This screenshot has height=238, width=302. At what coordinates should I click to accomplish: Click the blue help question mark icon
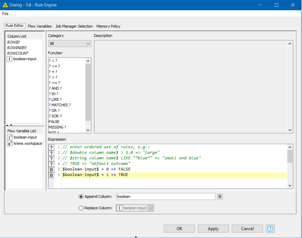270,229
